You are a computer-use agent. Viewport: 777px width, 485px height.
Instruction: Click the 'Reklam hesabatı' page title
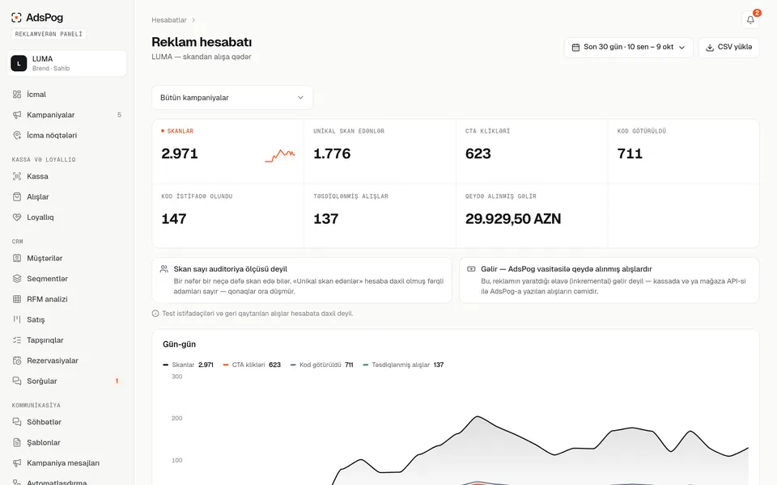(x=202, y=42)
